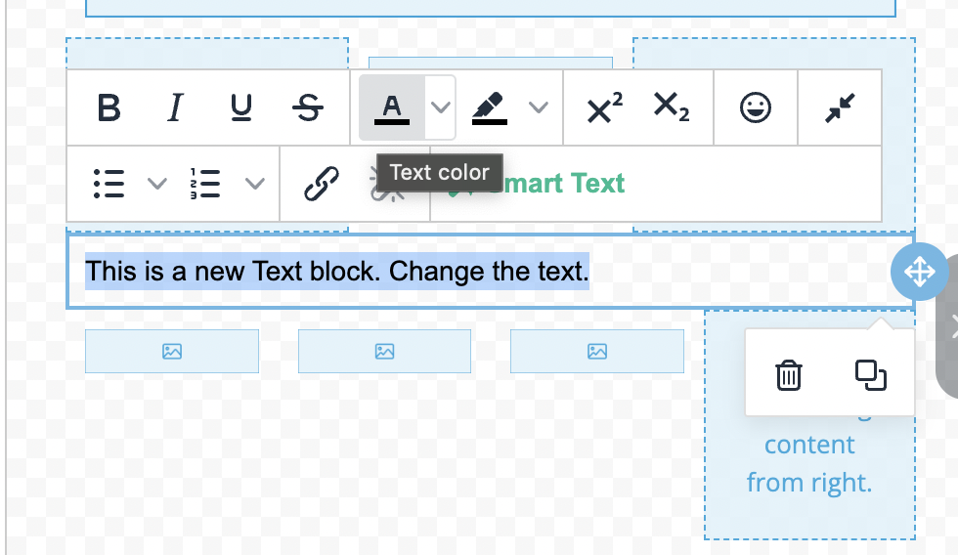Apply subscript formatting
Viewport: 958px width, 555px height.
(671, 107)
